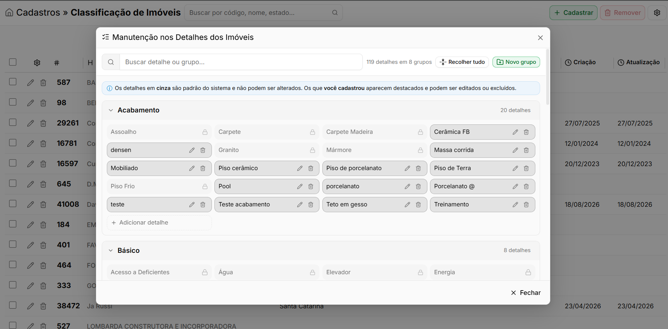The height and width of the screenshot is (329, 668).
Task: Edit the Cerâmica FB detail
Action: coord(515,132)
